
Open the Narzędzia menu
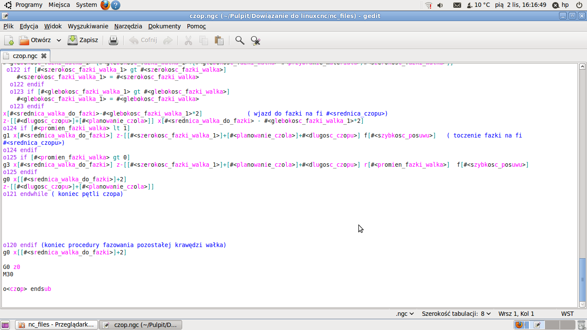128,26
